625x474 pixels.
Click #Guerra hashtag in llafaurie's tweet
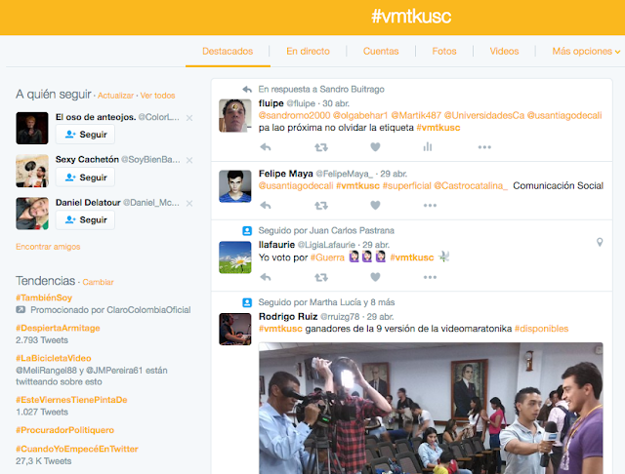327,257
